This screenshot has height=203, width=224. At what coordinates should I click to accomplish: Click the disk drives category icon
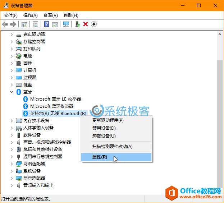19,35
